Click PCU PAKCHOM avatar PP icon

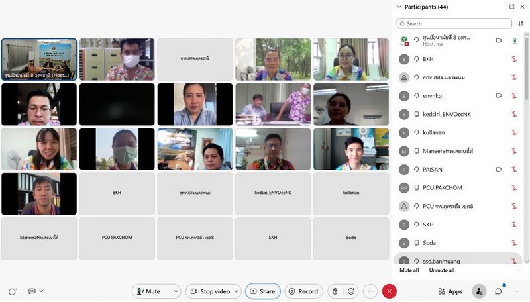pyautogui.click(x=404, y=188)
